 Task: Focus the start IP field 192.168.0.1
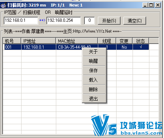point(21,20)
